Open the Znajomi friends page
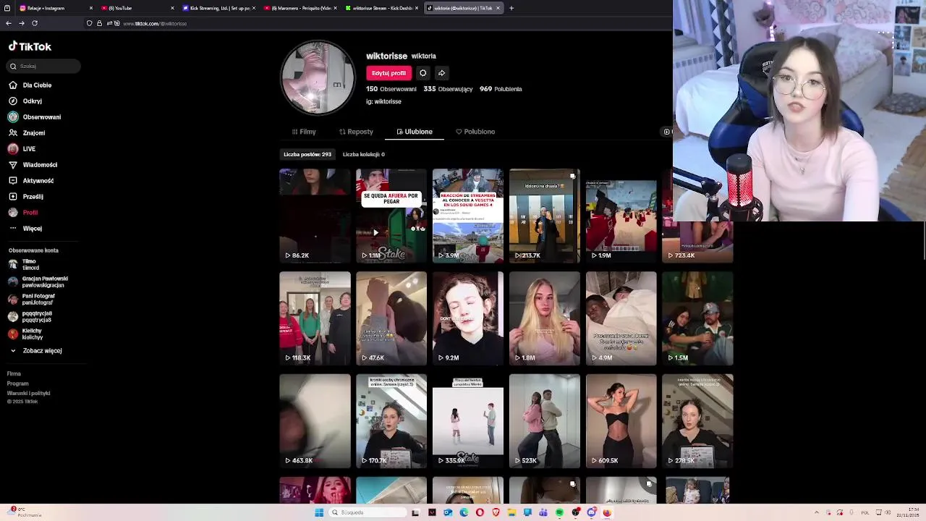This screenshot has height=521, width=926. click(27, 133)
